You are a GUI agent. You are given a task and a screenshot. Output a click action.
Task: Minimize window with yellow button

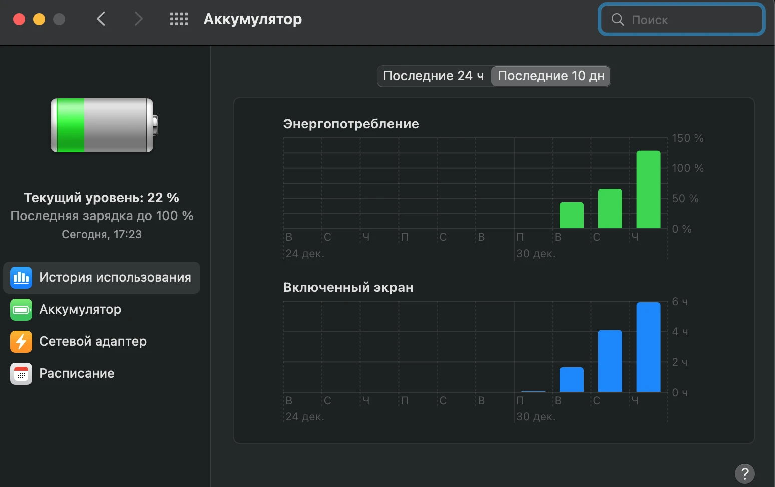[x=39, y=19]
